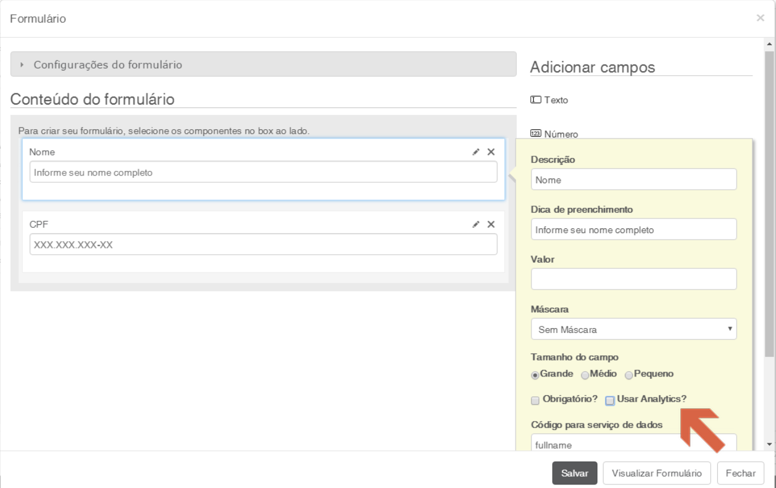Click the Conteúdo do formulário heading
This screenshot has height=488, width=776.
[92, 99]
